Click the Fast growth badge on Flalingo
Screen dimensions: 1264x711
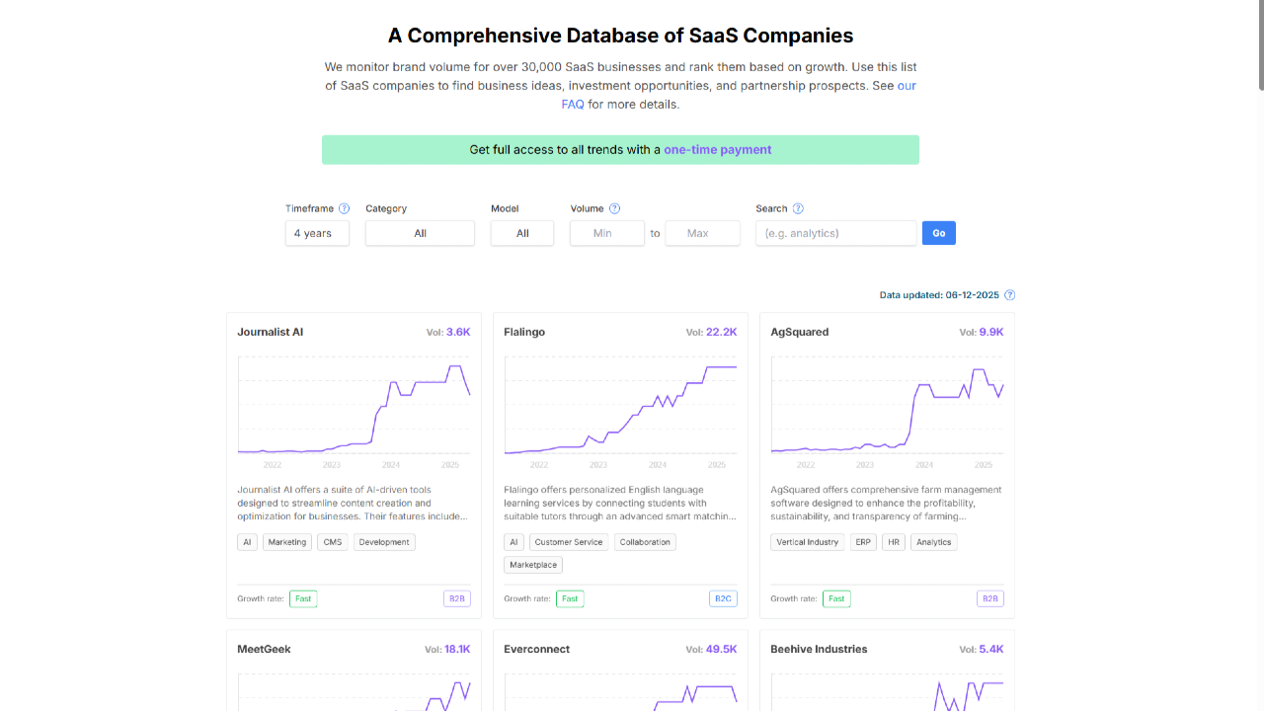(570, 598)
